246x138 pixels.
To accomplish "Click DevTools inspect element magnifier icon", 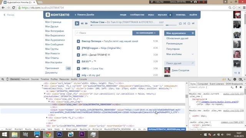I will tap(3, 79).
